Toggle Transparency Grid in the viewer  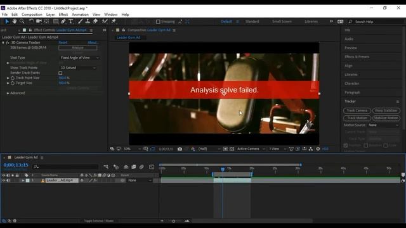pos(232,149)
